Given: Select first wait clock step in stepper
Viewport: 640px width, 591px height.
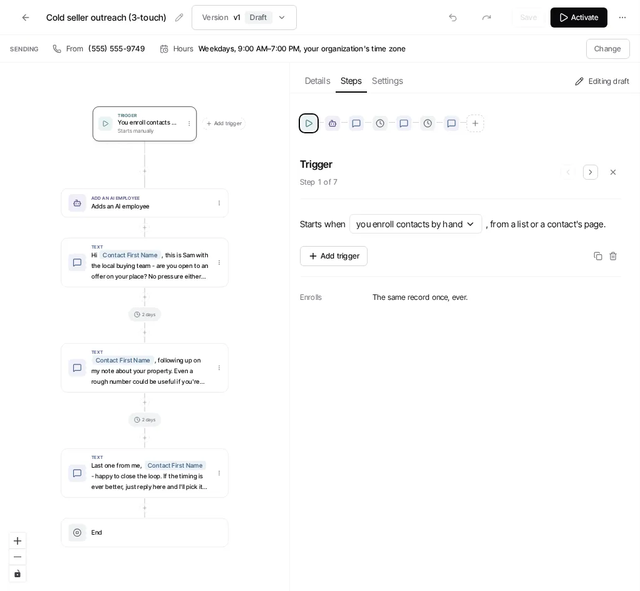Looking at the screenshot, I should tap(380, 123).
